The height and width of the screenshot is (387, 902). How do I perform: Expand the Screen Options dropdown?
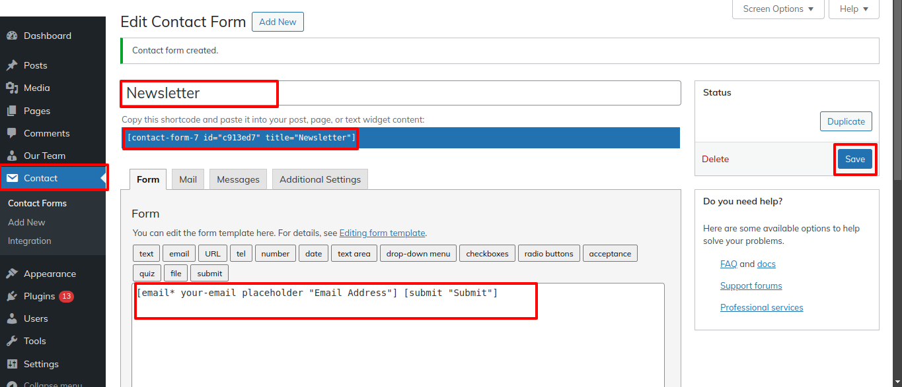tap(778, 9)
